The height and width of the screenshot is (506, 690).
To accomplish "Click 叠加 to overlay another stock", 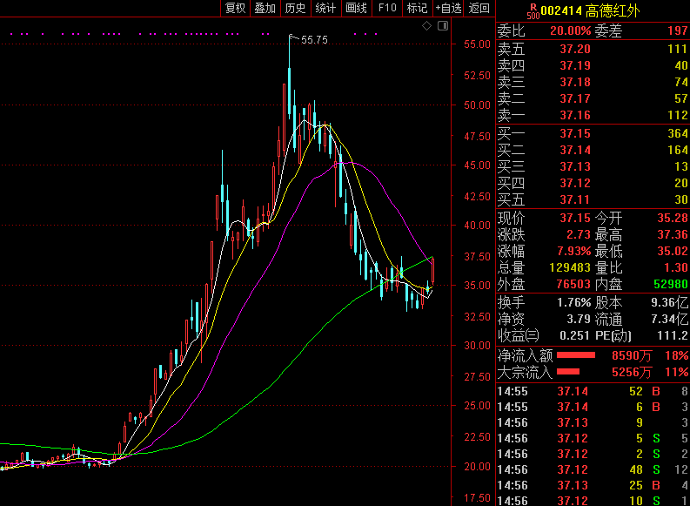I will point(265,9).
